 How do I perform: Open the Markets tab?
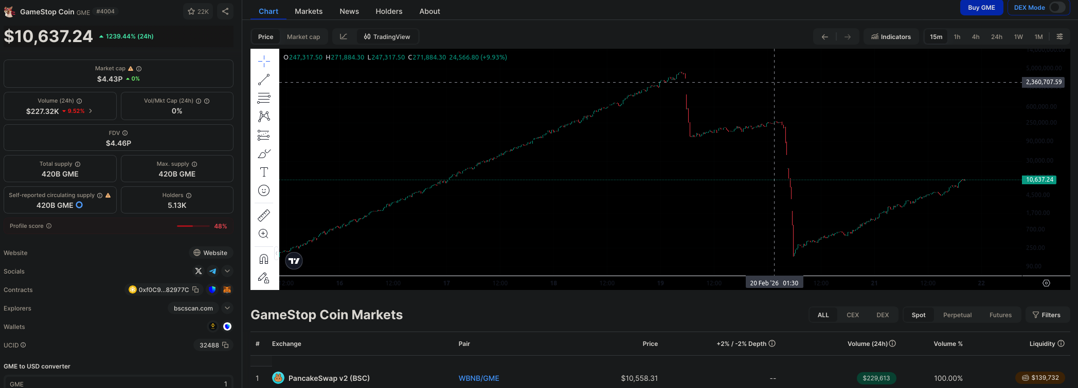tap(309, 11)
